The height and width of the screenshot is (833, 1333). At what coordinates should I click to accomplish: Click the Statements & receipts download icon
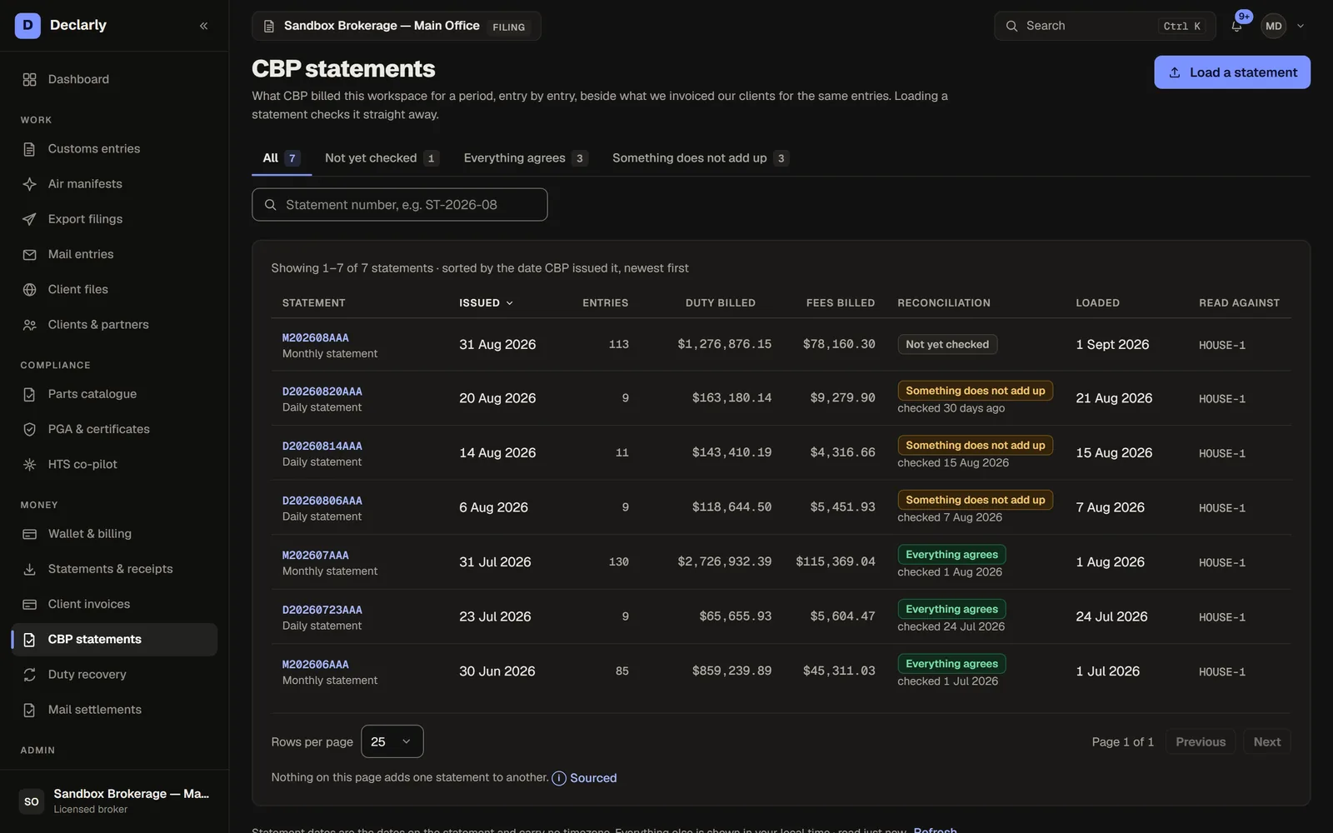click(29, 569)
